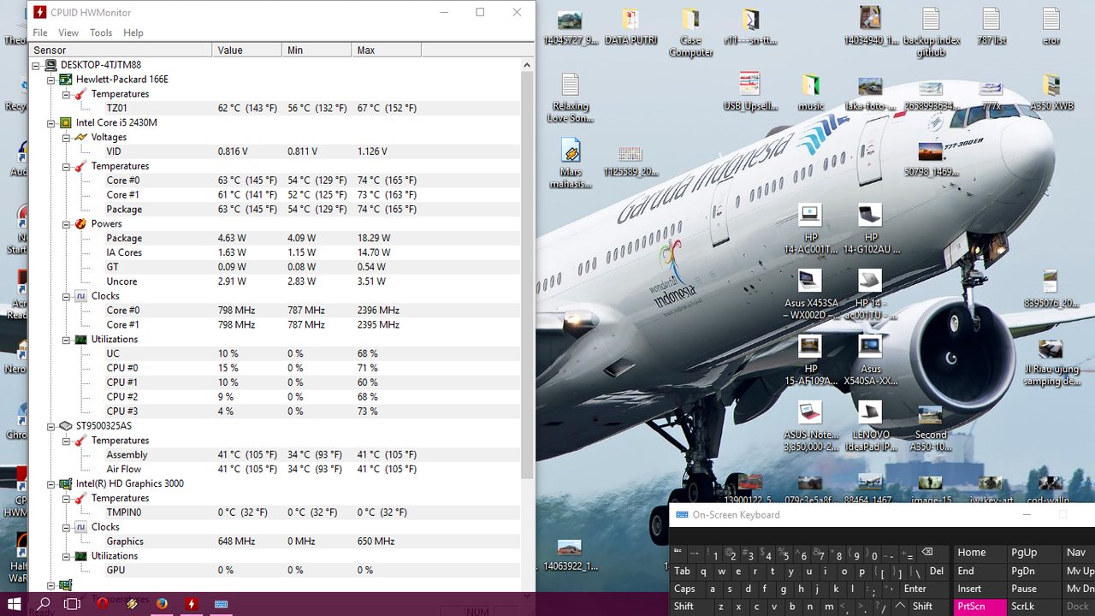Open the File menu in HWMonitor
This screenshot has width=1095, height=616.
[40, 33]
